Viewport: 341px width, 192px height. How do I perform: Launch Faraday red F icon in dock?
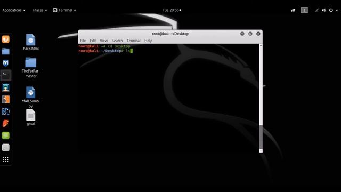click(6, 123)
